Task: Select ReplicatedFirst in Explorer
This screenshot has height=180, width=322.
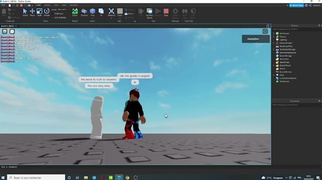Action: coord(286,46)
